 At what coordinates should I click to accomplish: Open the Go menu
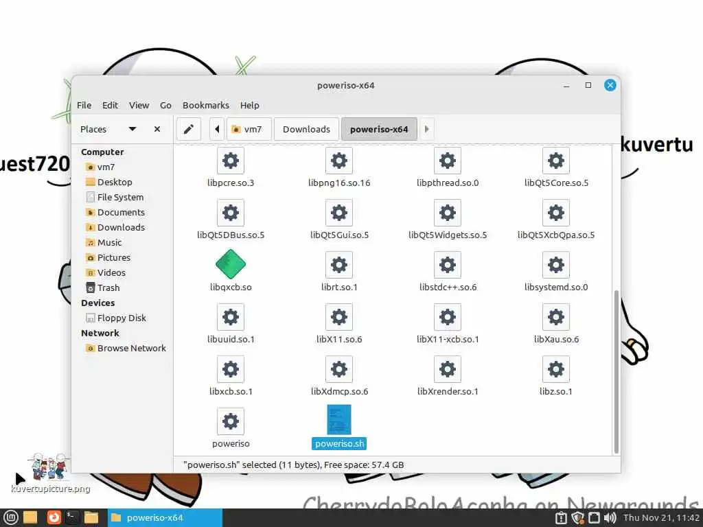click(165, 105)
